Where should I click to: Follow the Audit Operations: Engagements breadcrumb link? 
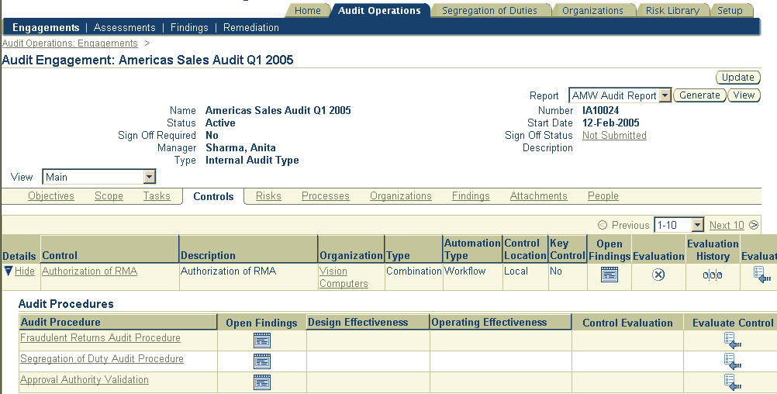[x=70, y=43]
